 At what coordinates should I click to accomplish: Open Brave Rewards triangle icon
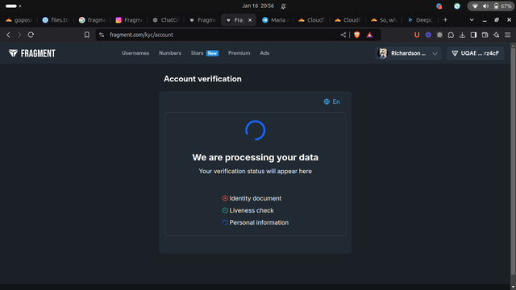pyautogui.click(x=369, y=35)
